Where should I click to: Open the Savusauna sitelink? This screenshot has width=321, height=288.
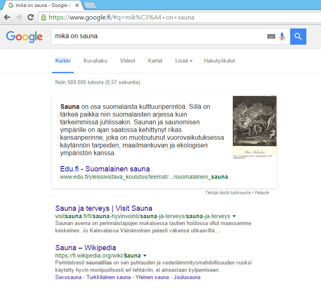coord(68,277)
